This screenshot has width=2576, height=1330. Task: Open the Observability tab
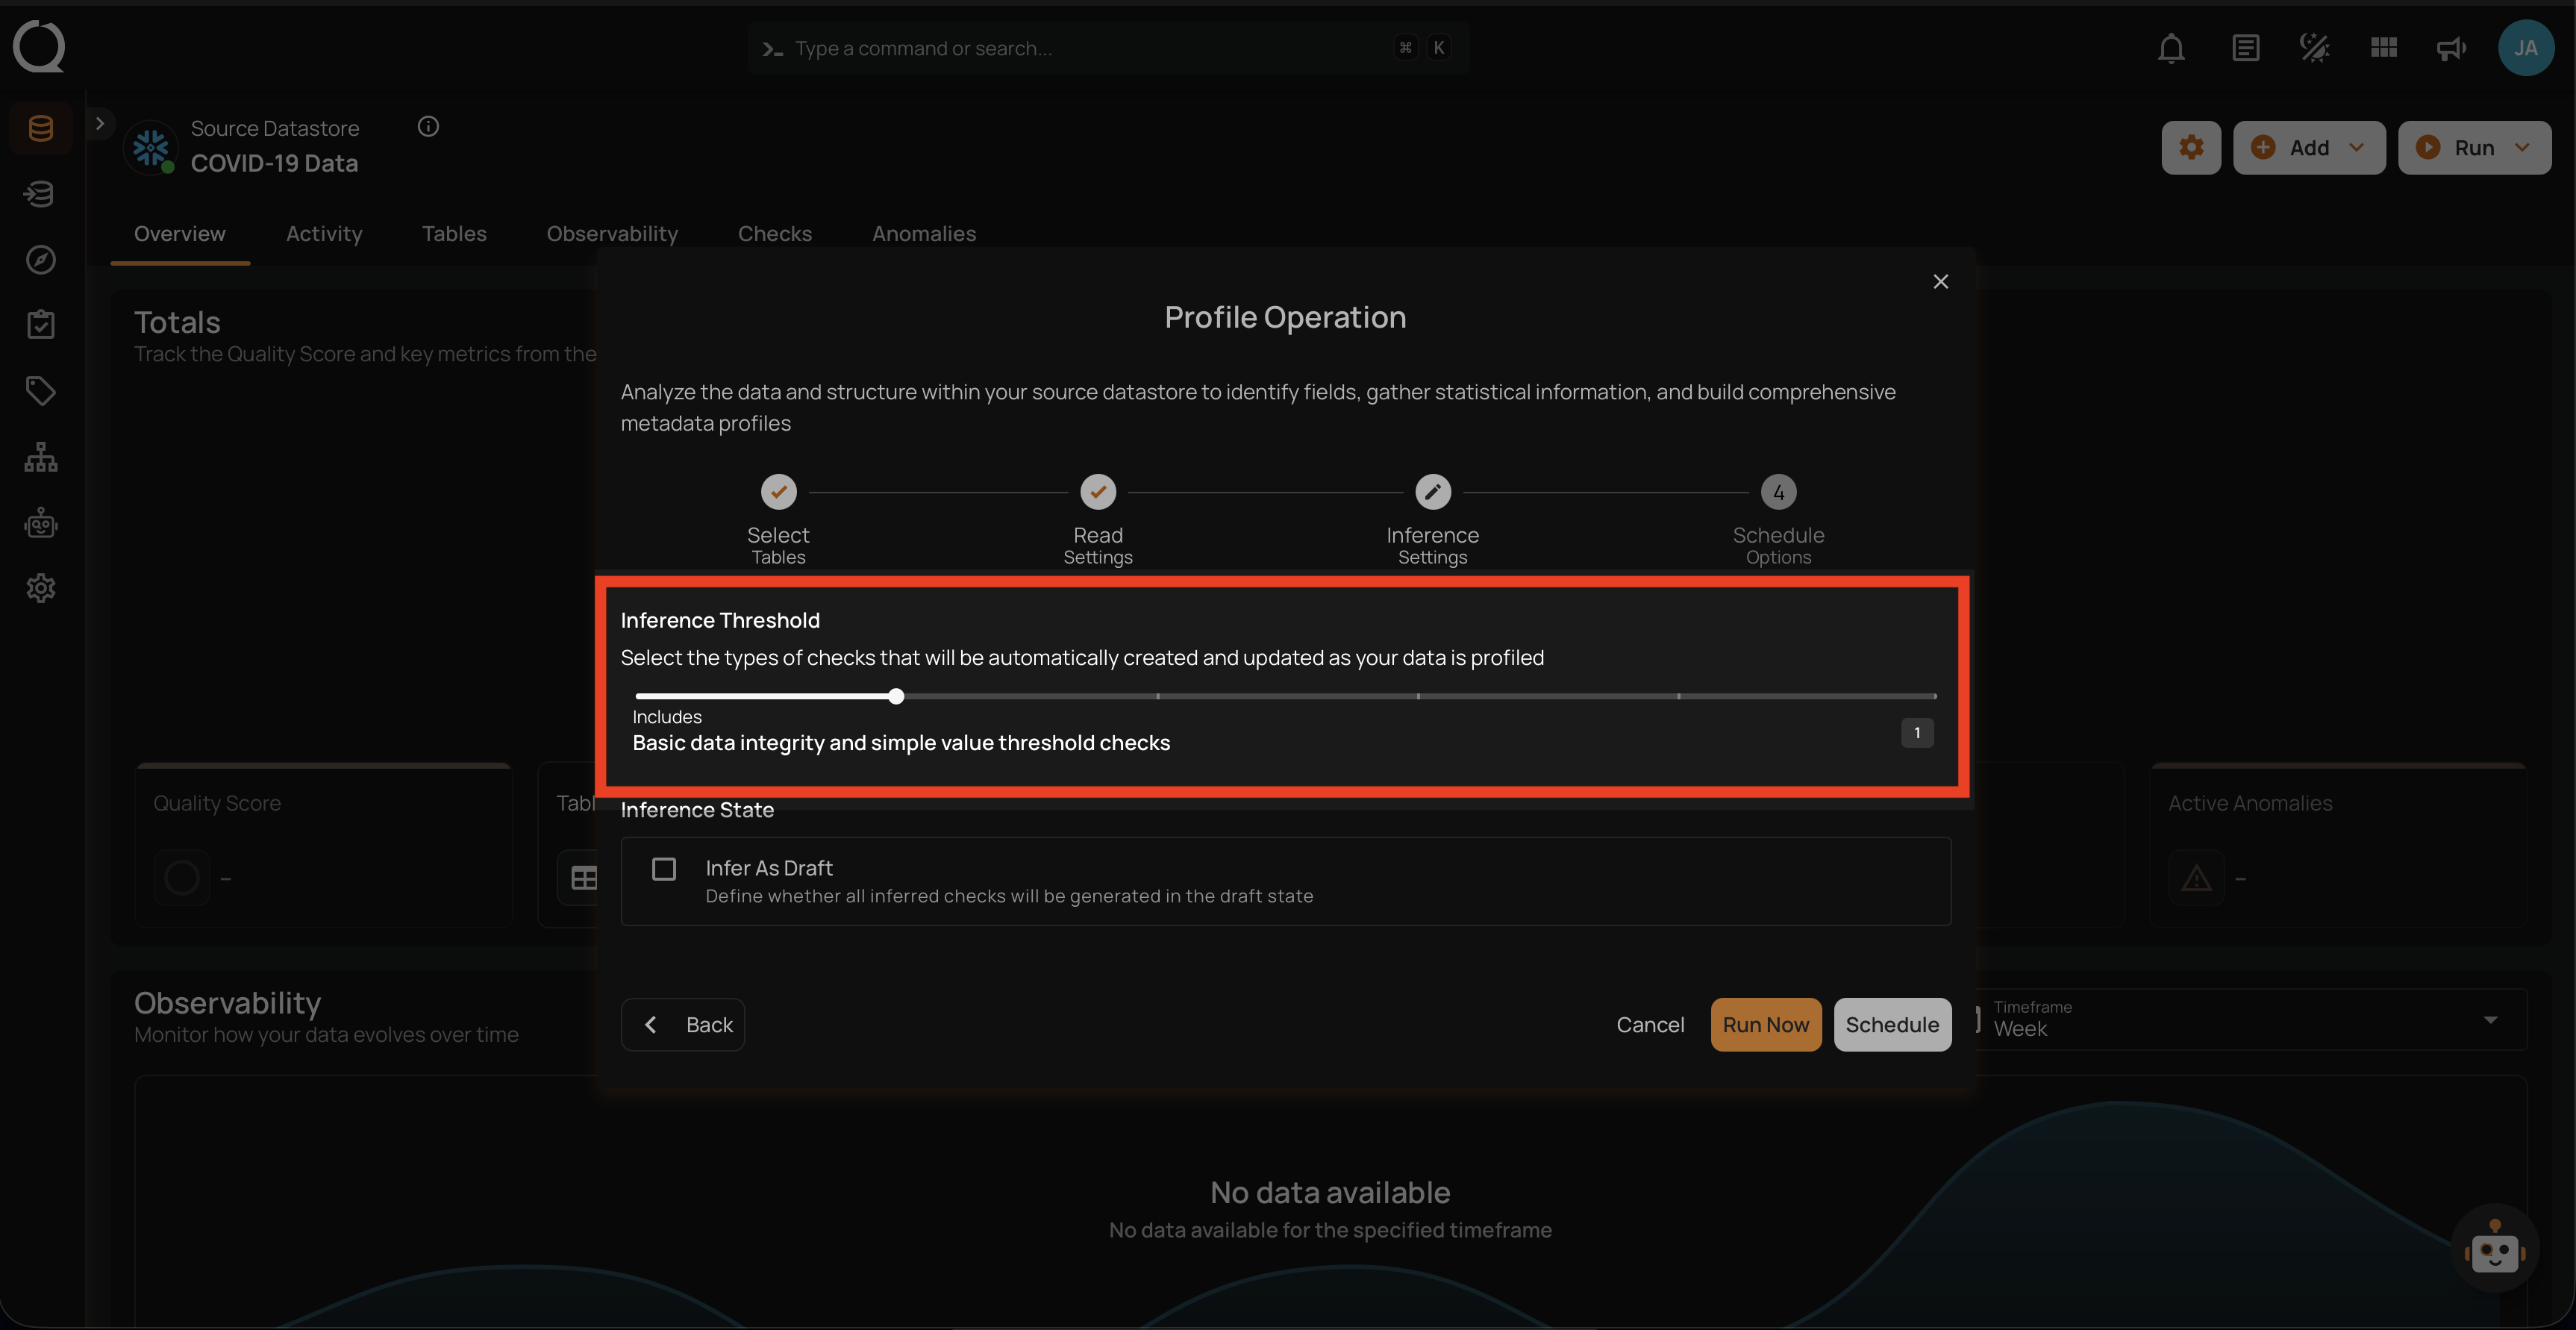(x=612, y=233)
